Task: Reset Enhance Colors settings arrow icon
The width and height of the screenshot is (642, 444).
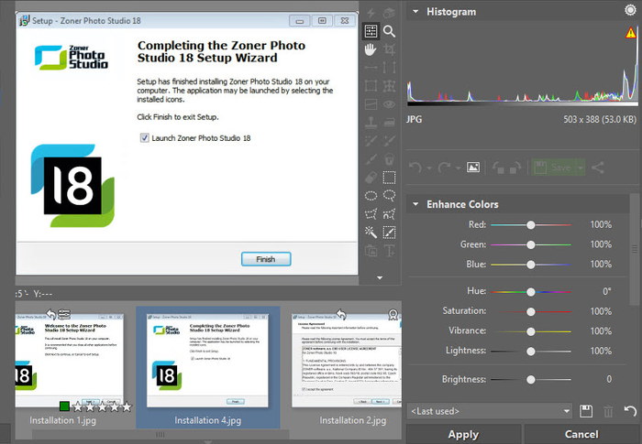Action: point(630,411)
